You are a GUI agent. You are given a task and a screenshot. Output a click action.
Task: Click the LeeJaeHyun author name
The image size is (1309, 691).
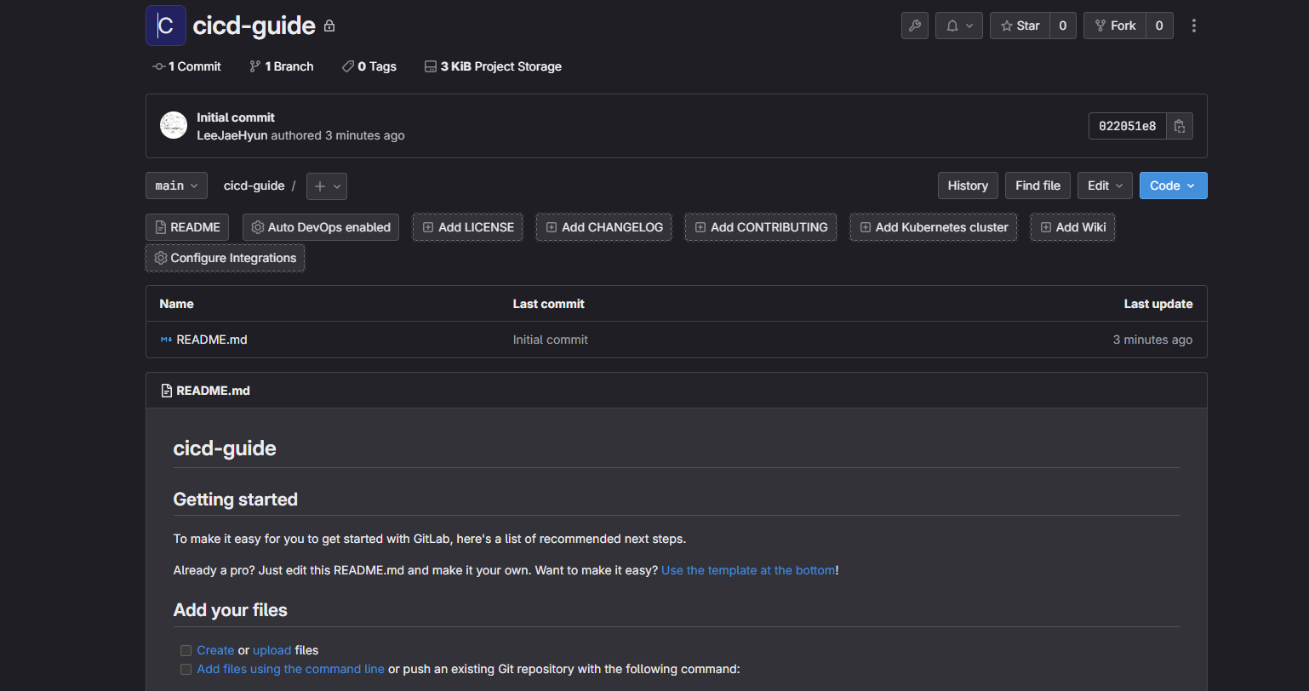click(x=232, y=135)
